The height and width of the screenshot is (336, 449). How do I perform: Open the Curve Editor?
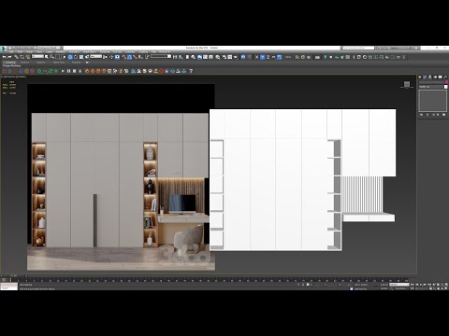[x=205, y=57]
